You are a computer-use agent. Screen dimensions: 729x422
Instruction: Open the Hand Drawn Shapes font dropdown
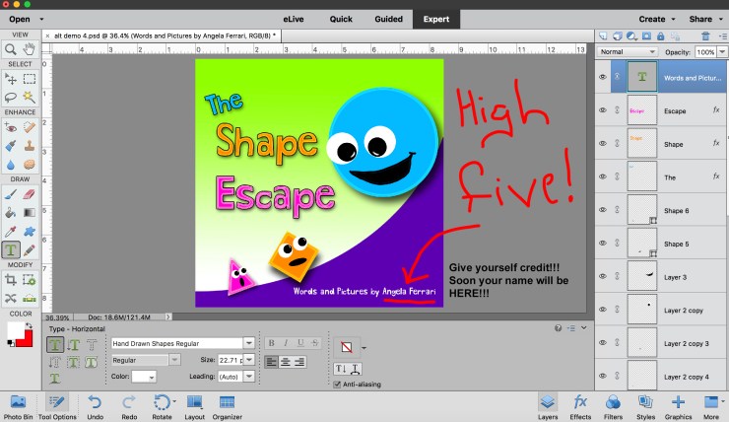249,343
